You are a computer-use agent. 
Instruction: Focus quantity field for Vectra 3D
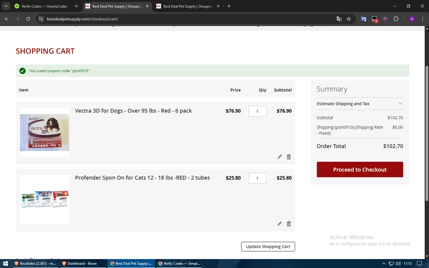pyautogui.click(x=257, y=111)
